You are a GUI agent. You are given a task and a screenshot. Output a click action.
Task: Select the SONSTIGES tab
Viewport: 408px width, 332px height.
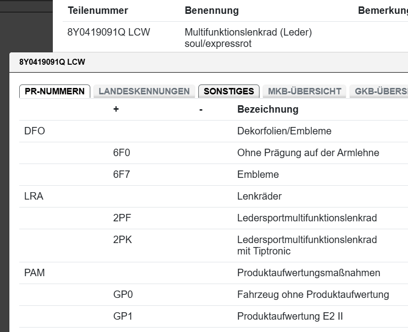228,91
